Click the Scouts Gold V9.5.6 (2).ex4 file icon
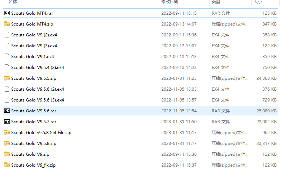The width and height of the screenshot is (296, 182). 7,89
